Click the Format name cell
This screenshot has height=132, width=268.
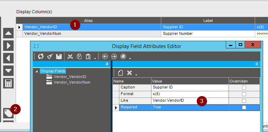point(135,94)
